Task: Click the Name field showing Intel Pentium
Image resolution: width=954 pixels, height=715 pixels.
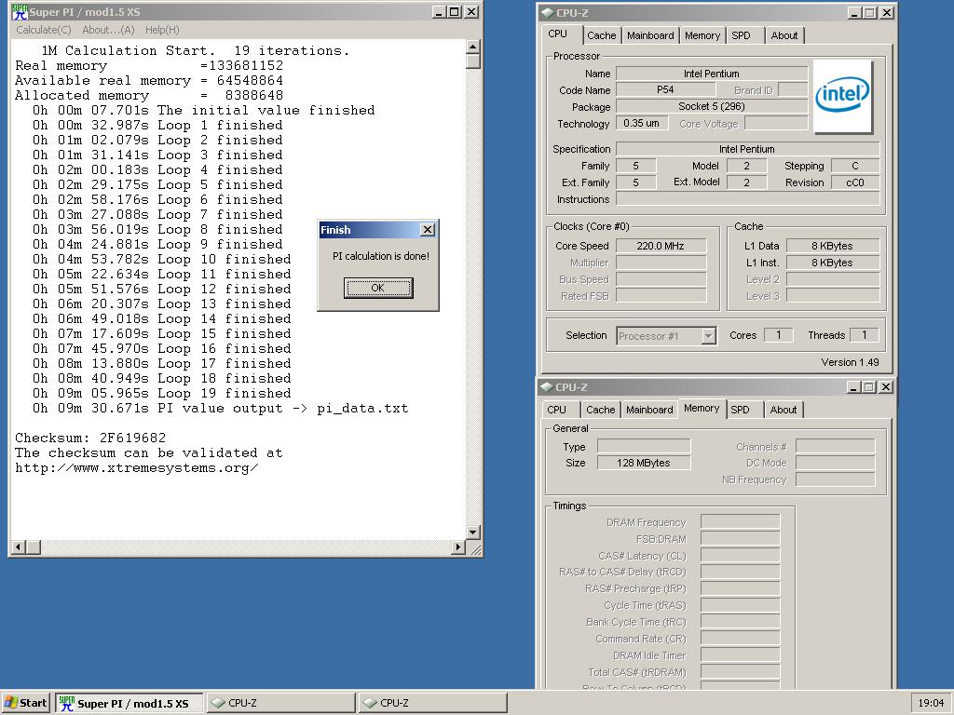Action: (712, 74)
